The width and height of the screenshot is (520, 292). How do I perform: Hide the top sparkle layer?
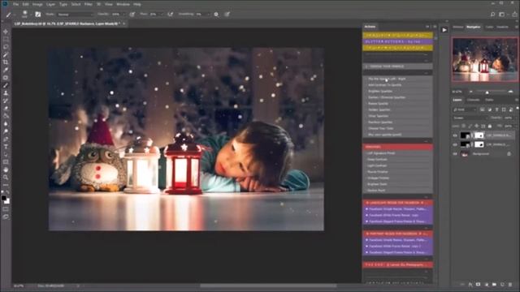tap(455, 135)
